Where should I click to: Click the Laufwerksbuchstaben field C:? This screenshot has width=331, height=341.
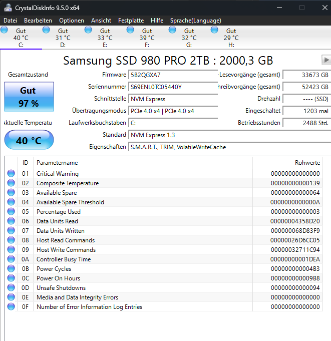pyautogui.click(x=173, y=123)
